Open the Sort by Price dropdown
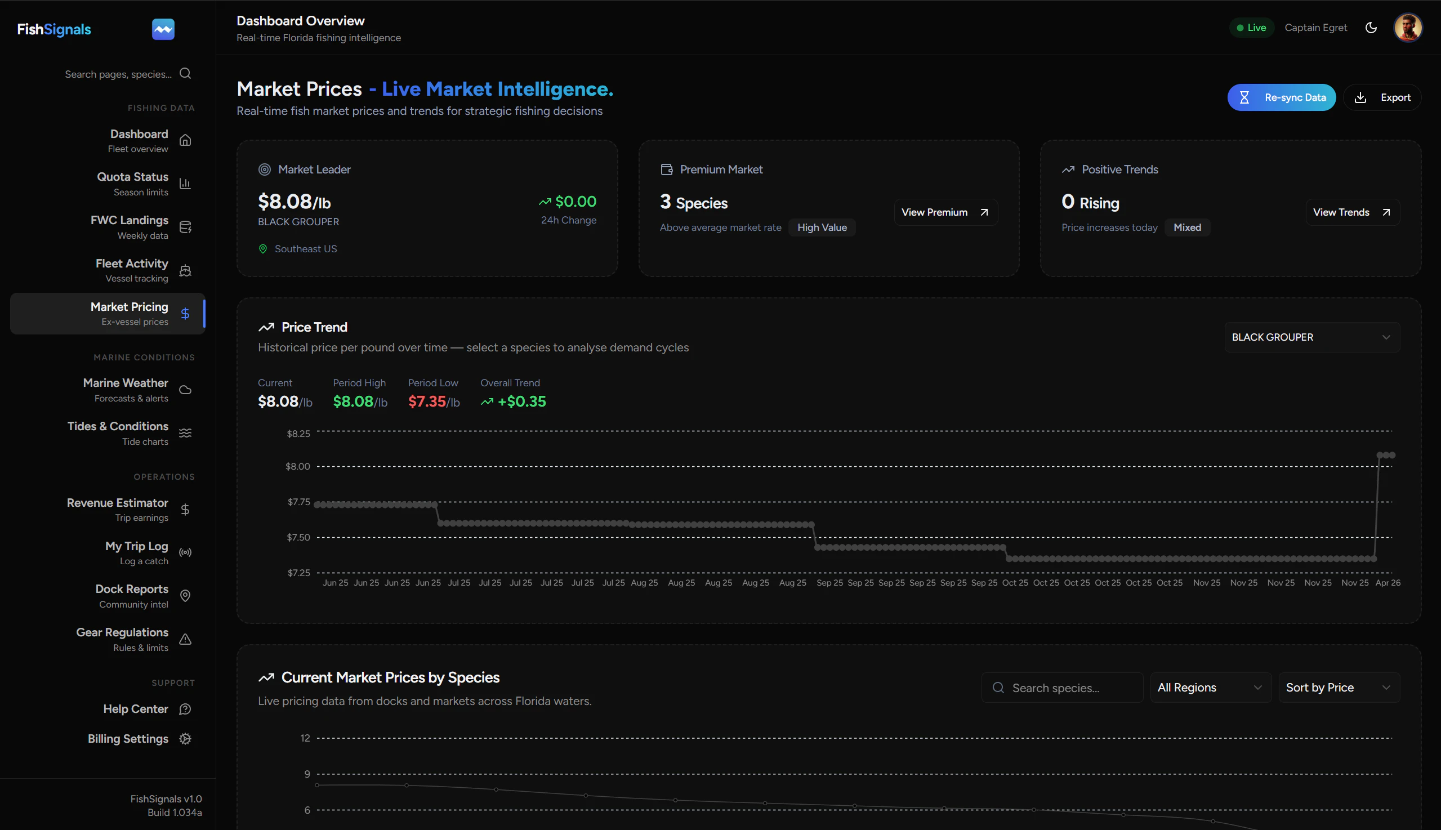The height and width of the screenshot is (830, 1441). tap(1339, 688)
